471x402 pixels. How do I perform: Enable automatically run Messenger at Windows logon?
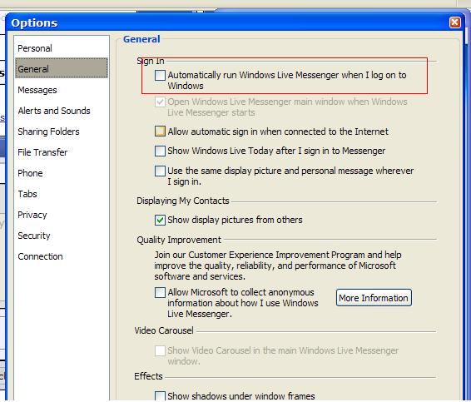160,75
